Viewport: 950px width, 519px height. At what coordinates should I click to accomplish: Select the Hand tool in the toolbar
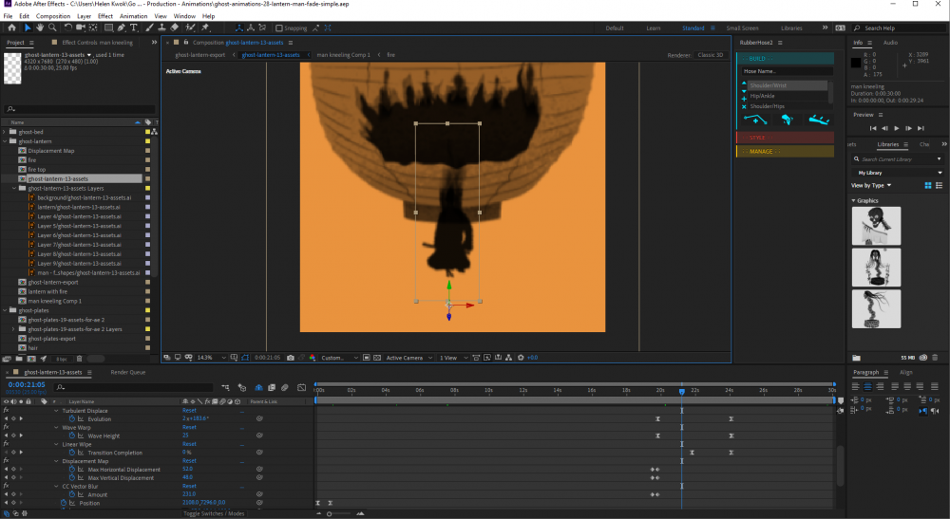(40, 28)
